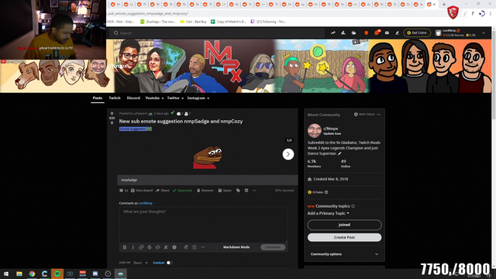The image size is (496, 279).
Task: Toggle spoiler in comment editor
Action: click(174, 247)
